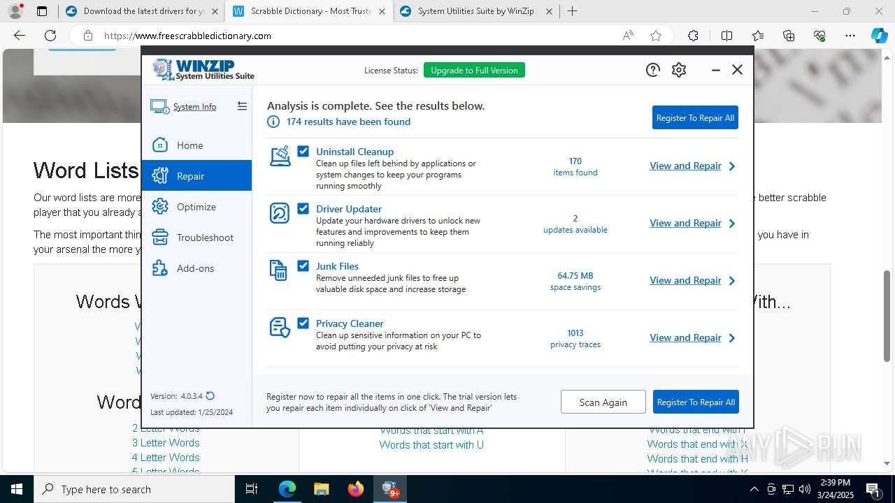This screenshot has height=503, width=895.
Task: Open Task View on the taskbar
Action: 252,489
